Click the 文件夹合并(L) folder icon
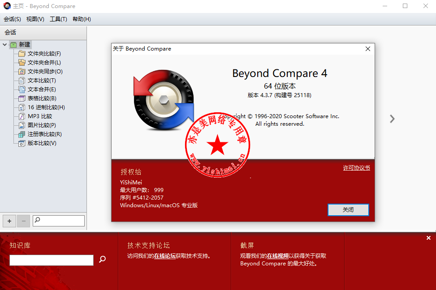The width and height of the screenshot is (436, 290). pyautogui.click(x=22, y=63)
